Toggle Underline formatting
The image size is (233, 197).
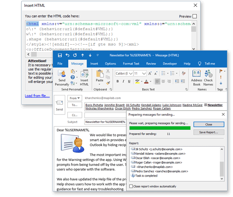(129, 81)
